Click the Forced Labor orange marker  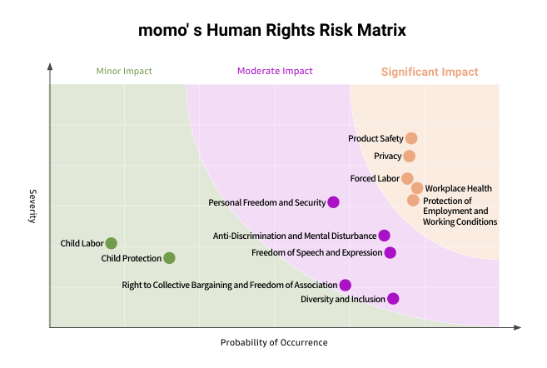[x=407, y=178]
